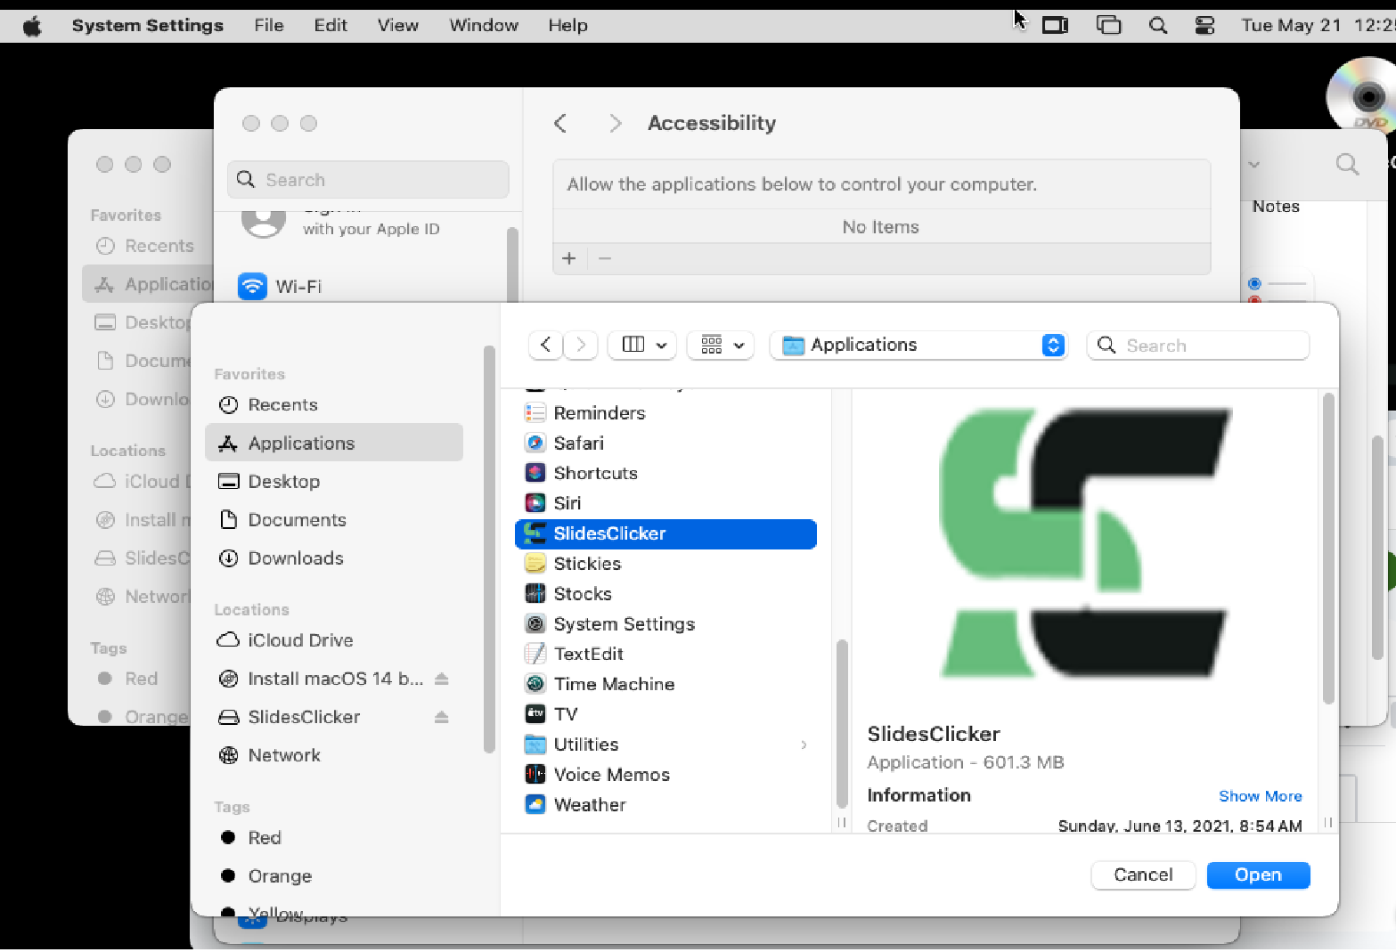Screen dimensions: 1396x952
Task: Open Documents in dialog sidebar
Action: click(334, 520)
